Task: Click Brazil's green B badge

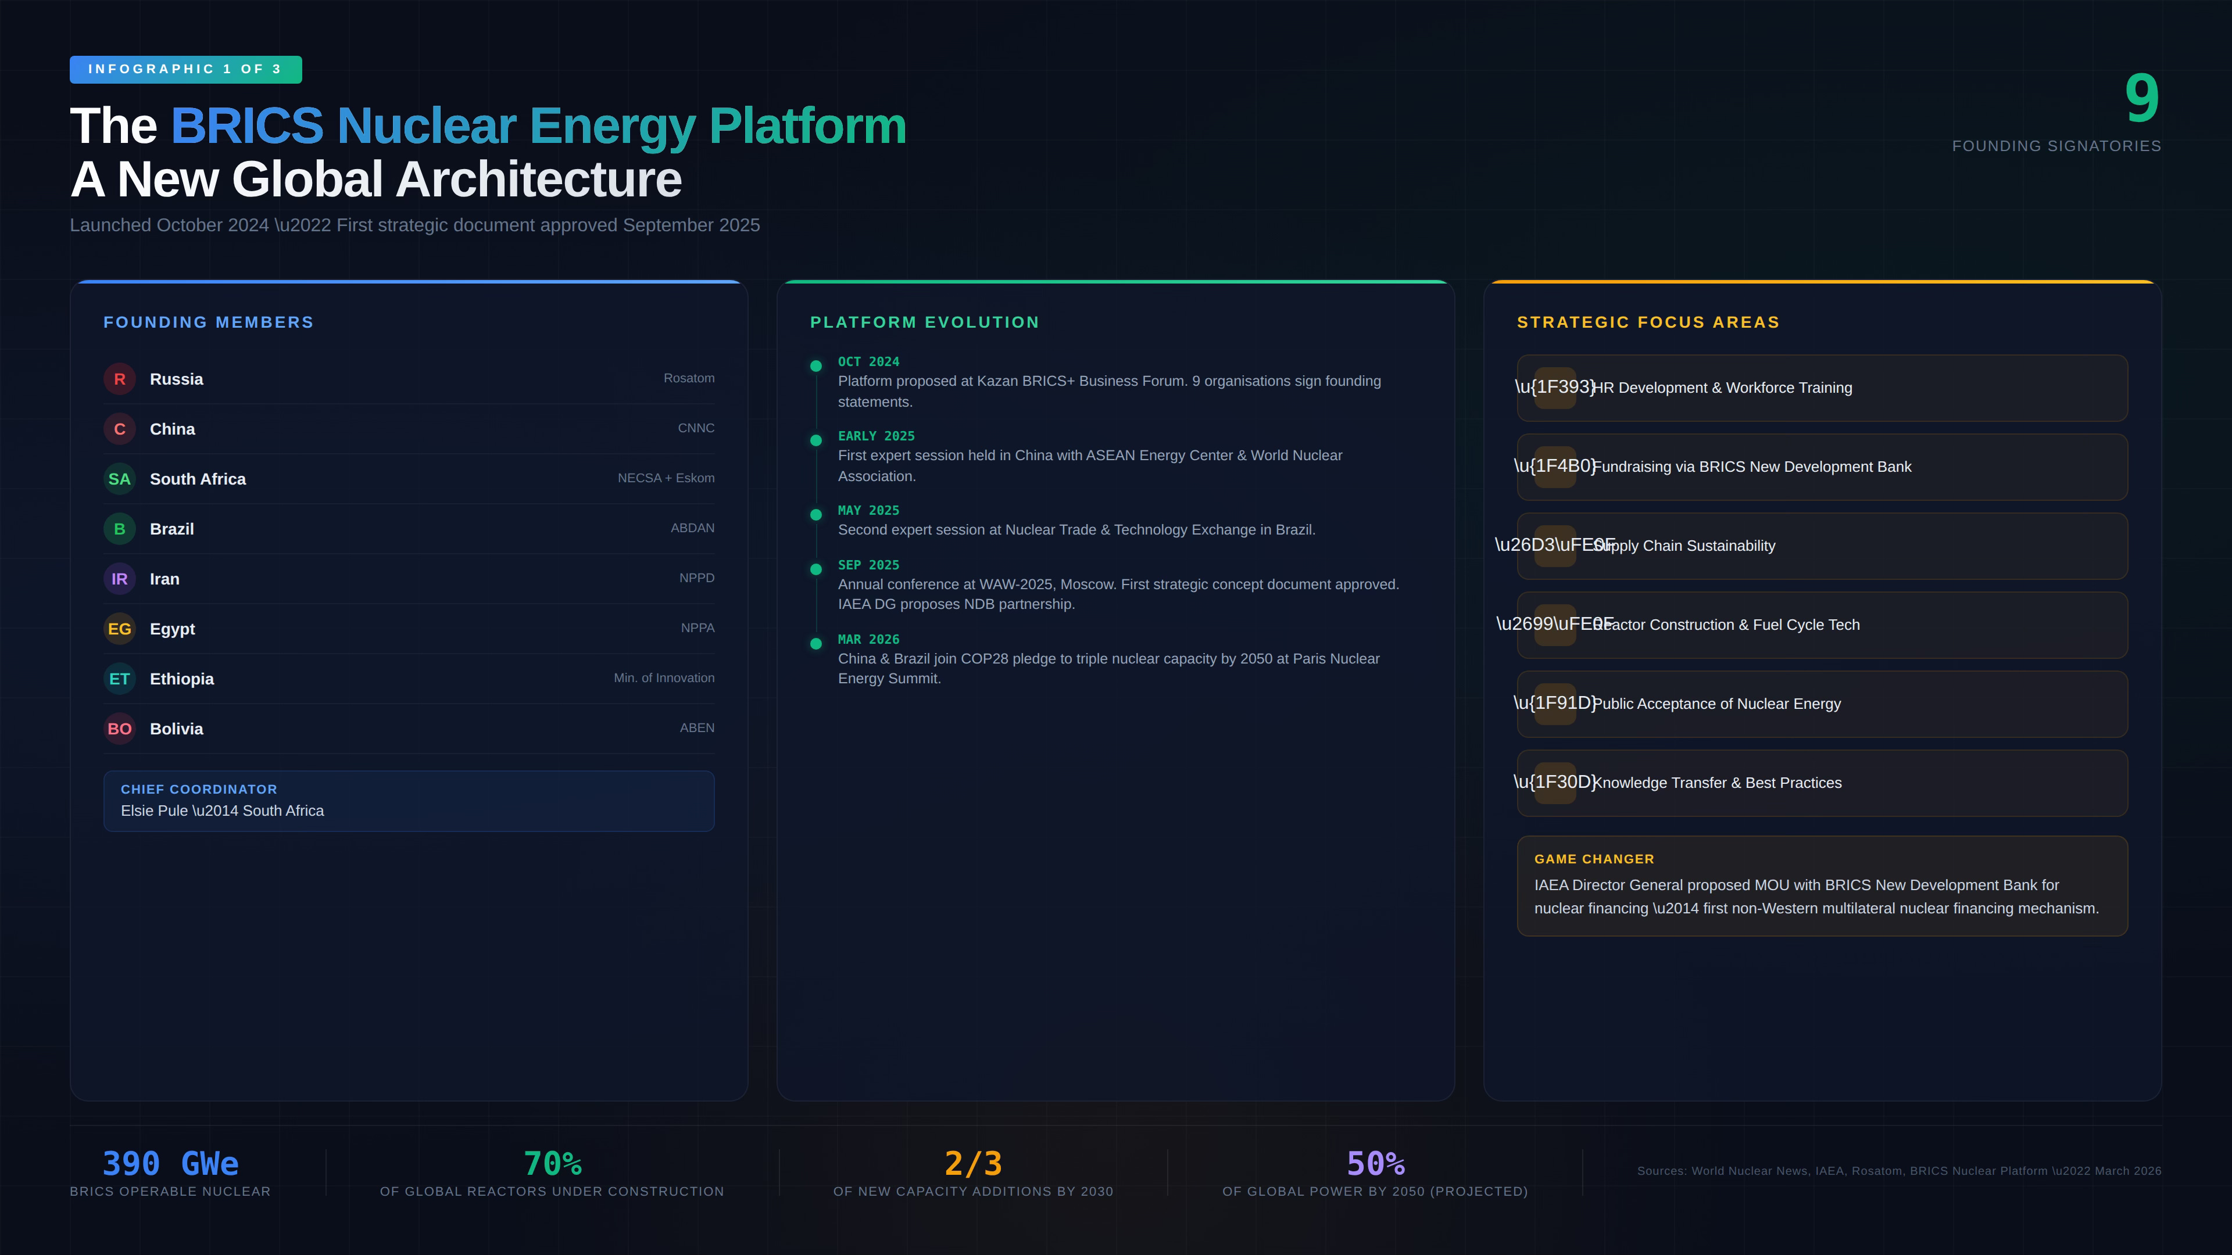Action: pos(120,529)
